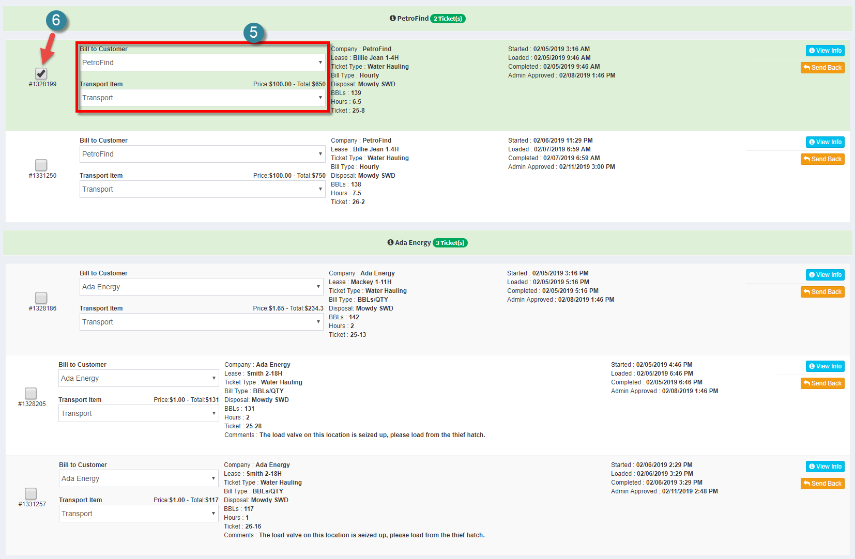The image size is (855, 559).
Task: Click price text Total:$650
Action: point(311,84)
